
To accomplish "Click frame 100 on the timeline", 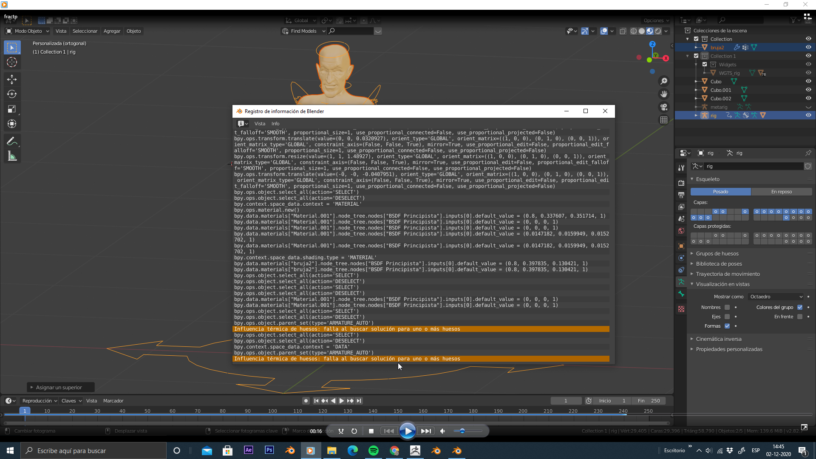I will click(272, 411).
